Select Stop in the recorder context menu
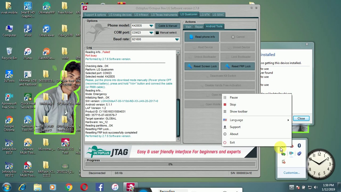 coord(257,105)
